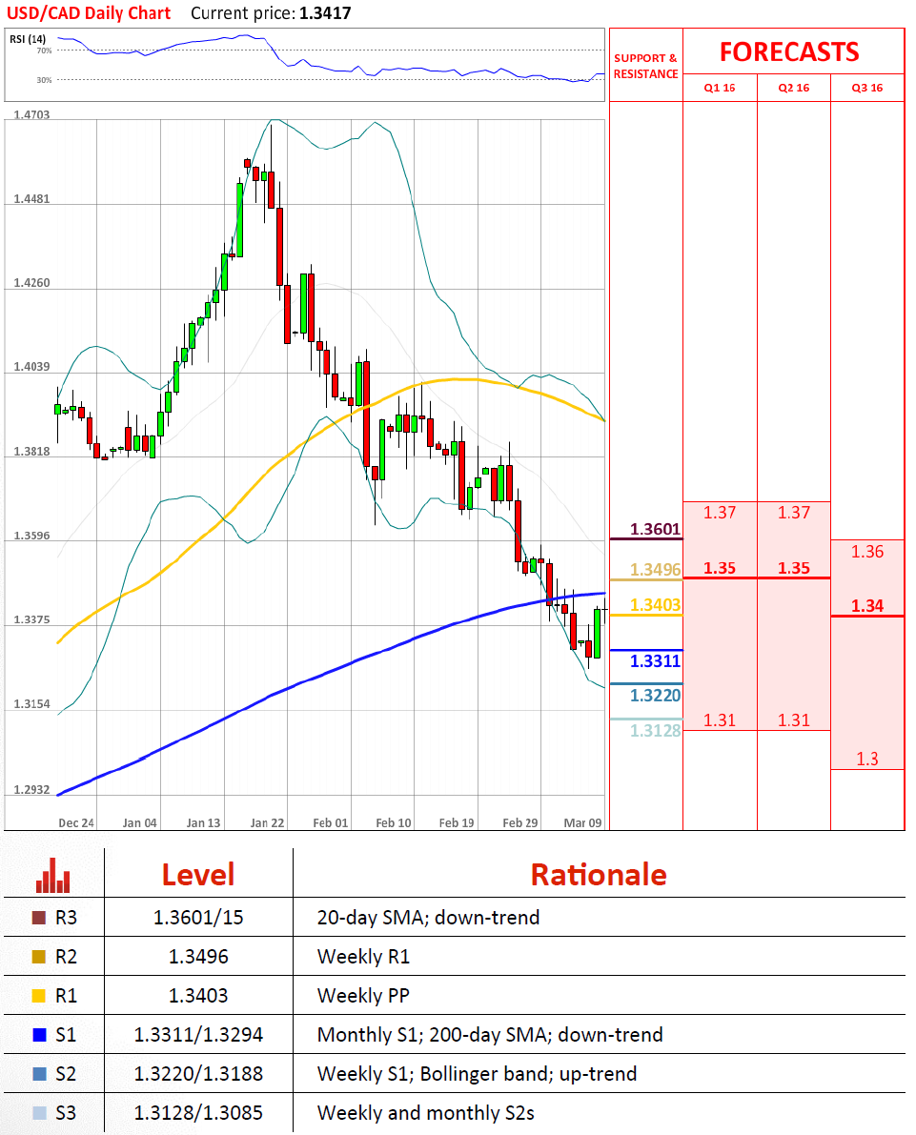Click the R1 yellow color square

[39, 996]
